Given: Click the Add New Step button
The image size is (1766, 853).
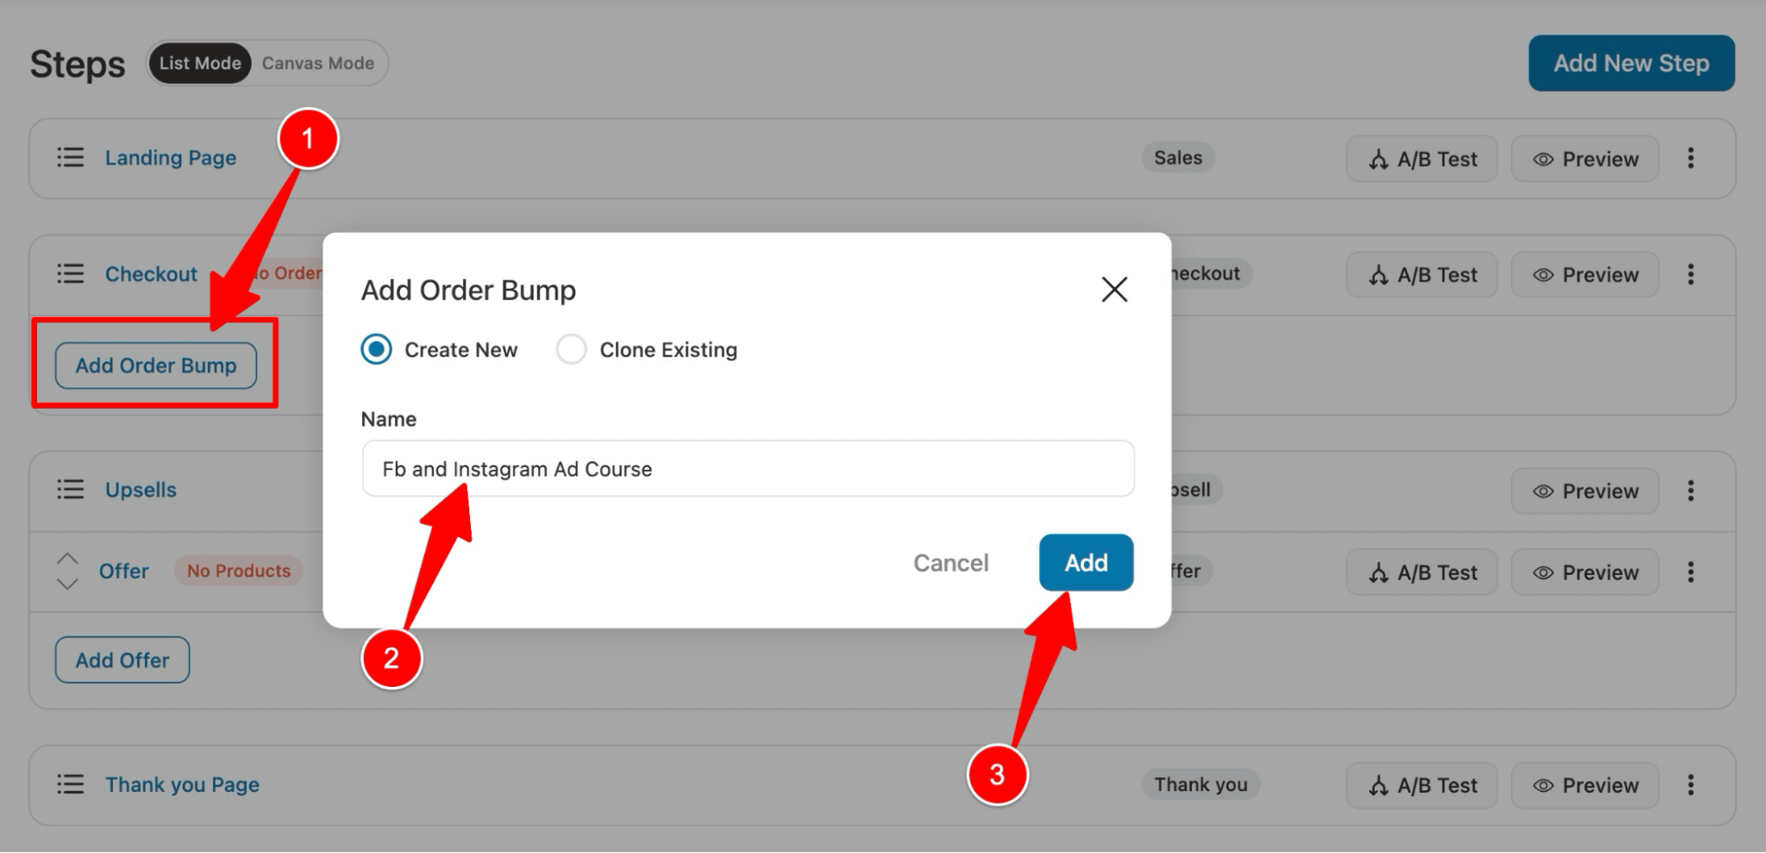Looking at the screenshot, I should coord(1631,63).
